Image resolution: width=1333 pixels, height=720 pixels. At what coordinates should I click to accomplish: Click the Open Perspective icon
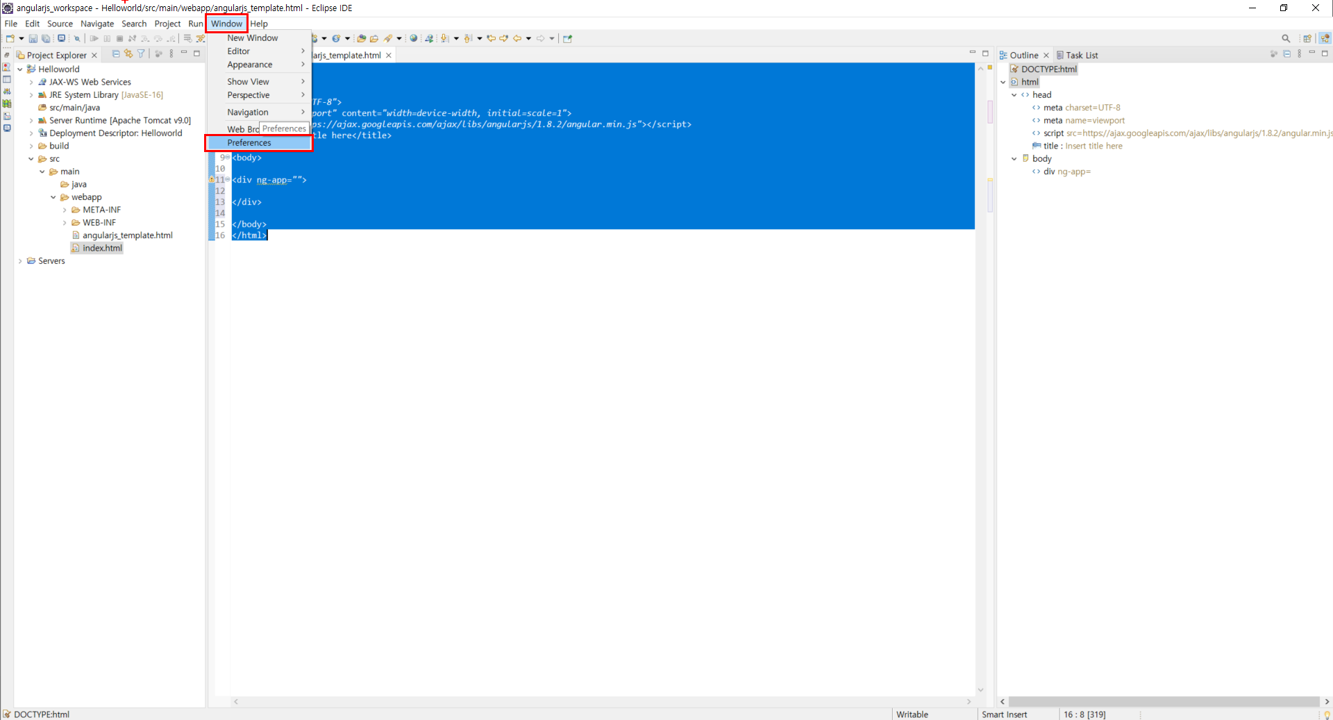[1307, 39]
